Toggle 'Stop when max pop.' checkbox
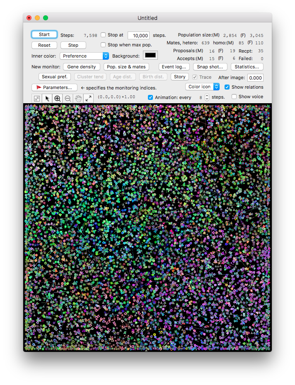Image resolution: width=295 pixels, height=385 pixels. [104, 45]
